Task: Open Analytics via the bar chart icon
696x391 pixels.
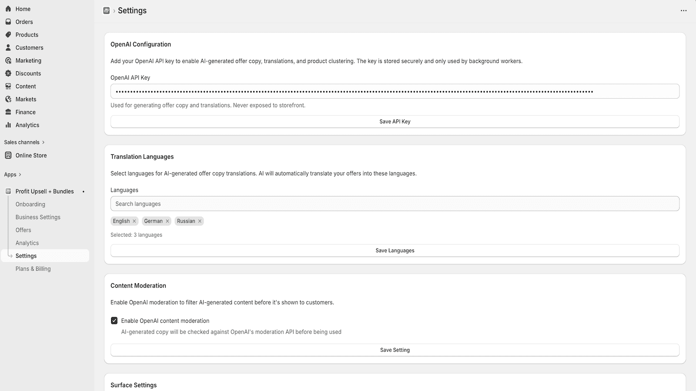Action: pyautogui.click(x=8, y=125)
